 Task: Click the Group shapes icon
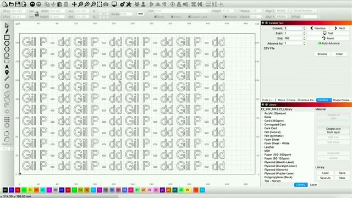(x=137, y=4)
